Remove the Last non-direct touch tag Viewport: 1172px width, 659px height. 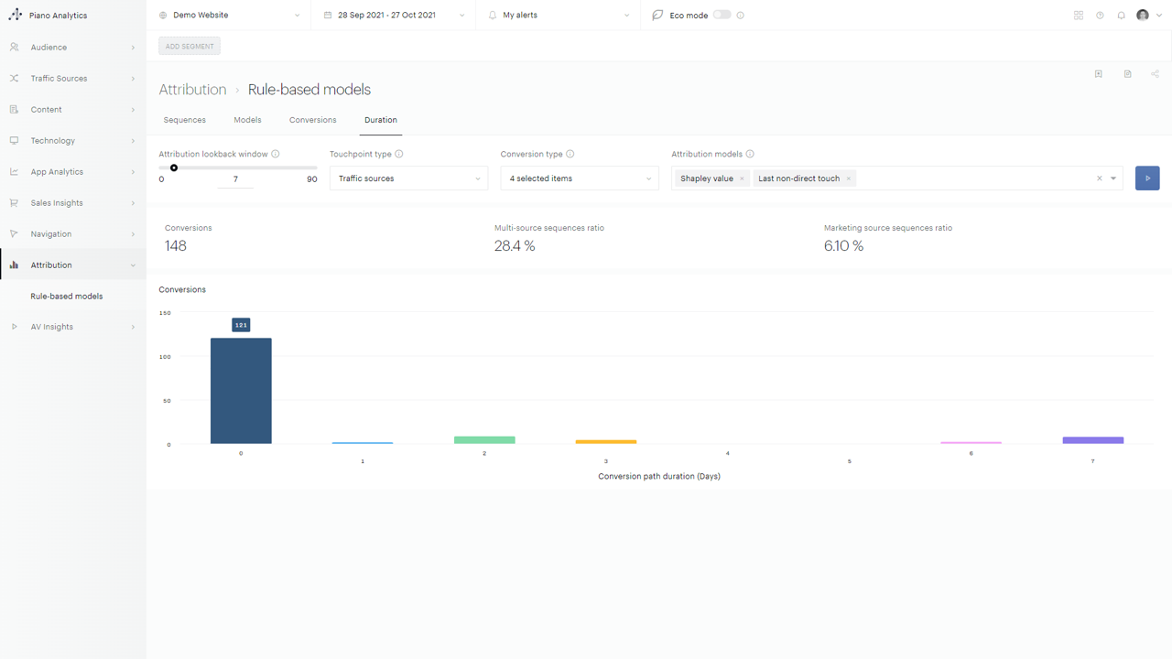pos(849,178)
